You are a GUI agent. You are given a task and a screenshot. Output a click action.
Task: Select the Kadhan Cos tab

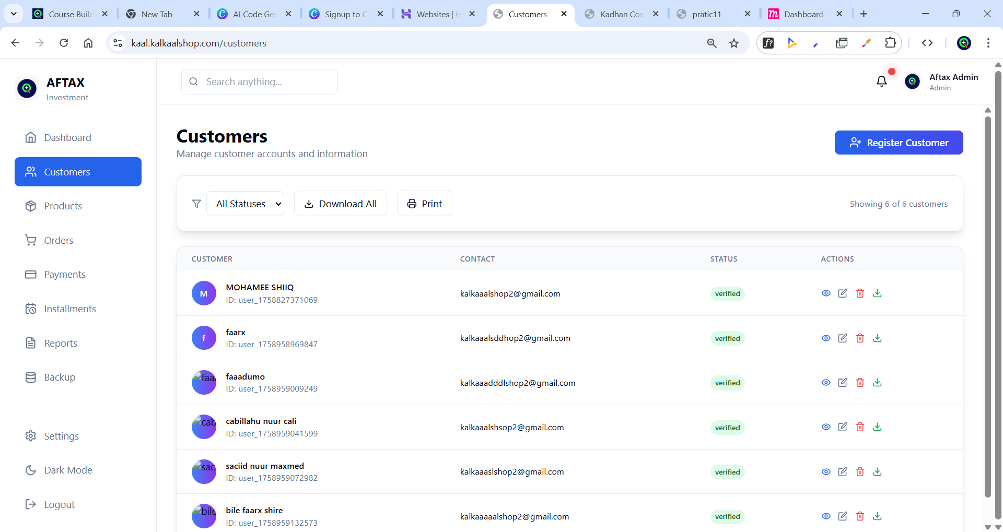(621, 14)
